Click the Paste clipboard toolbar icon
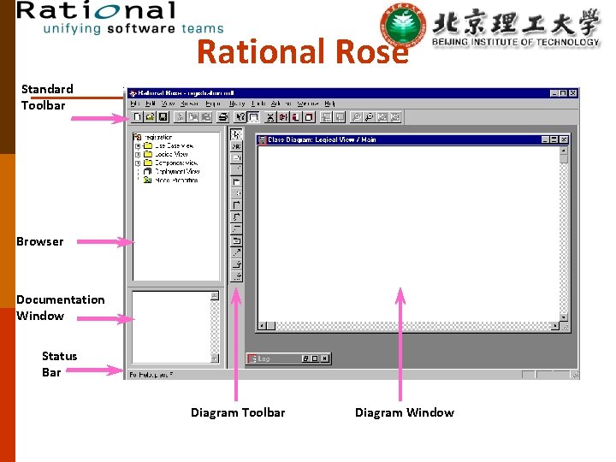Viewport: 616px width, 462px height. pos(206,117)
